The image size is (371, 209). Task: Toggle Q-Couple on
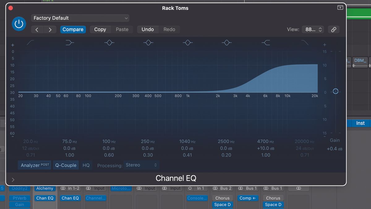66,165
